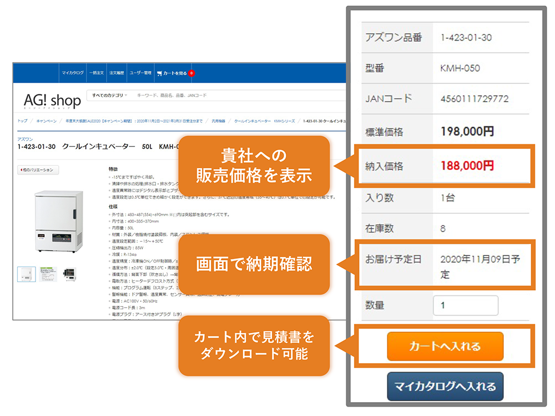The height and width of the screenshot is (416, 555).
Task: Click the 内寸法：400×335×370mm spec line
Action: tap(135, 221)
